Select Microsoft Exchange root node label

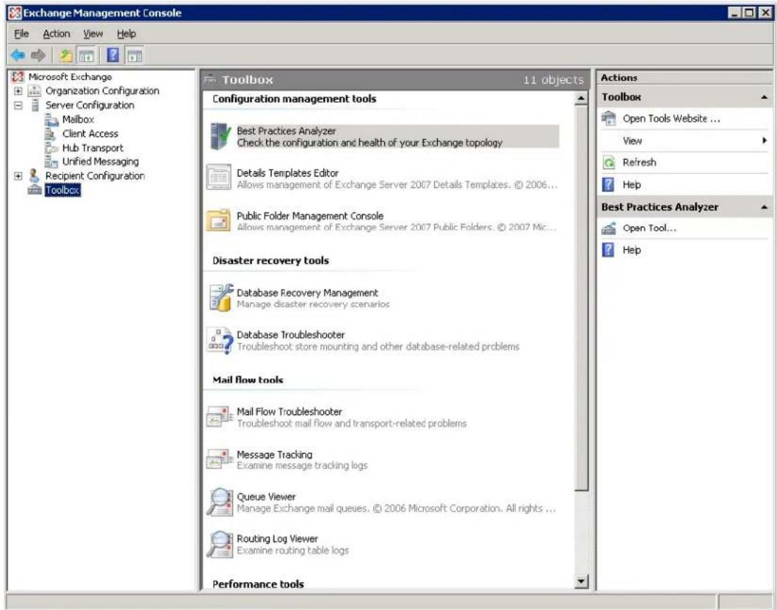click(70, 77)
